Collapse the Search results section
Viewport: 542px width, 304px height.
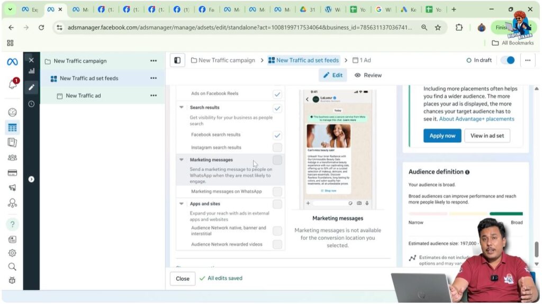[x=182, y=107]
